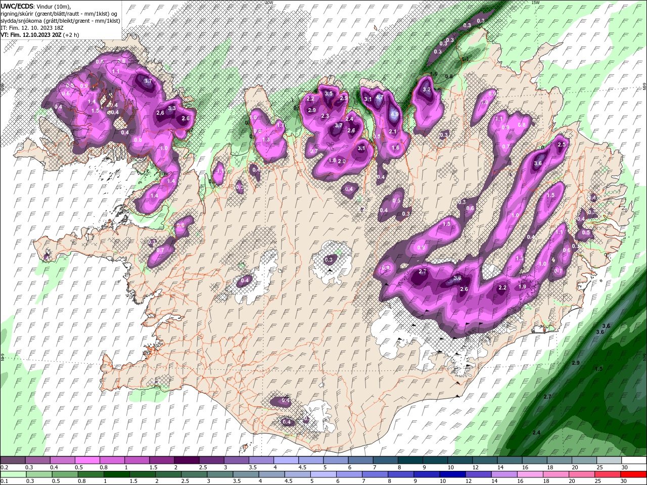The width and height of the screenshot is (647, 485).
Task: Click the 0.1 label in the bottom legend row
Action: tap(4, 481)
